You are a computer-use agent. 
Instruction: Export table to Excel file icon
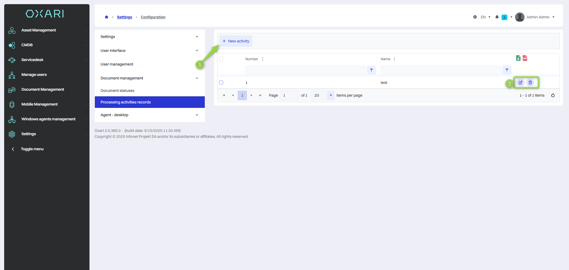(x=518, y=58)
